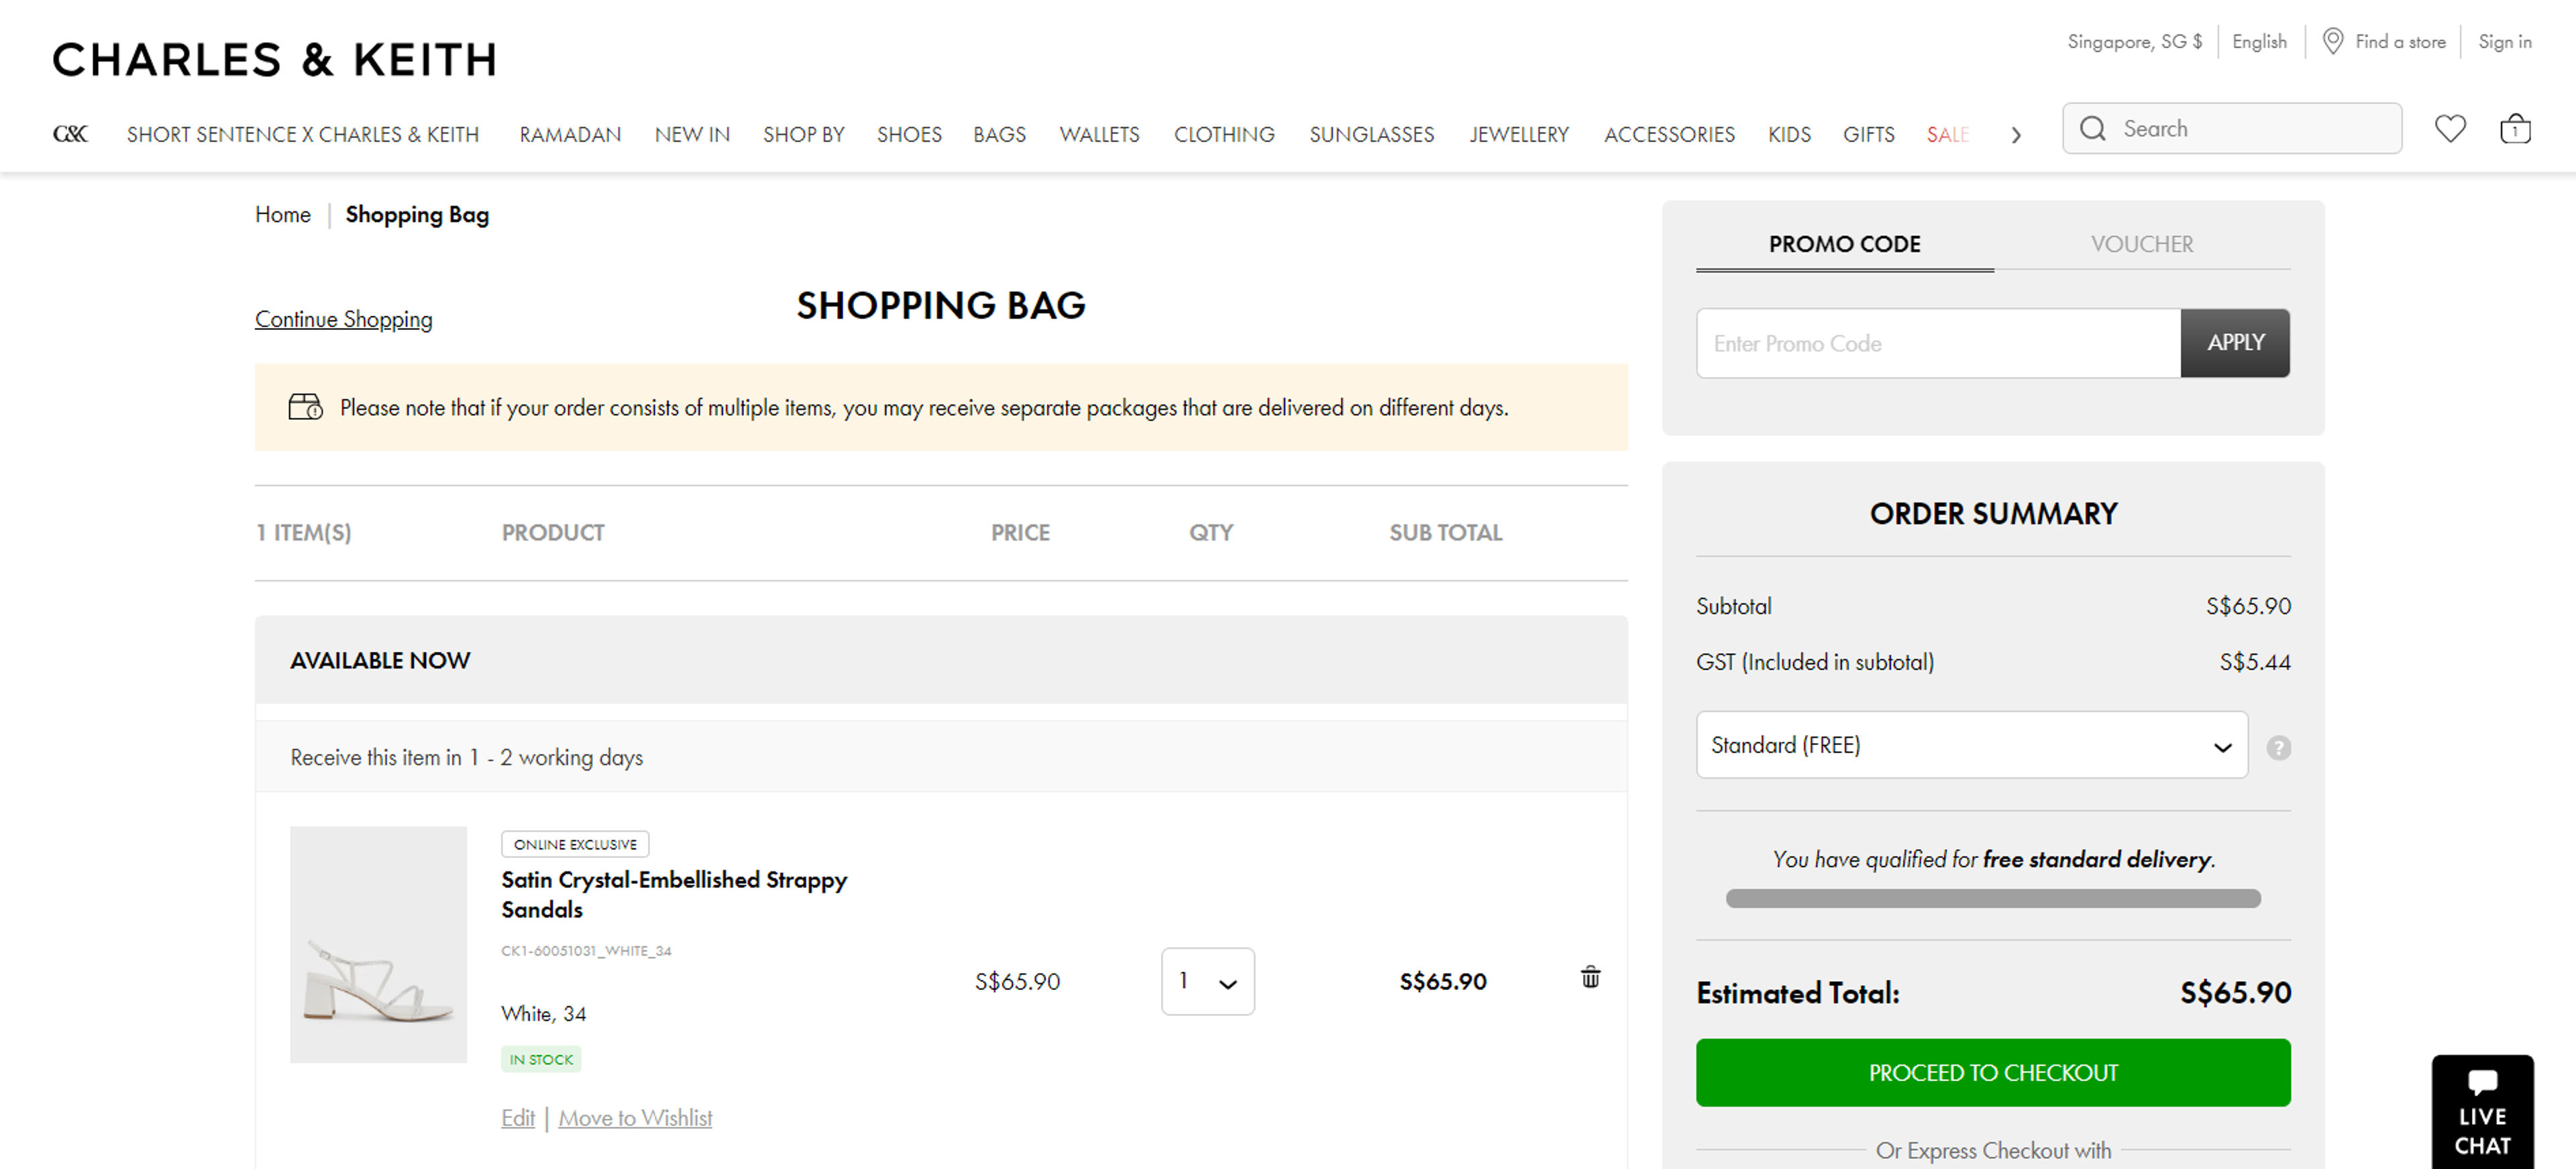Delete the sandals with trash icon
This screenshot has width=2576, height=1169.
[1590, 977]
